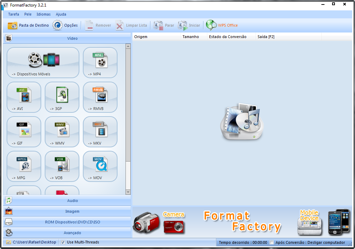Sort list by Origem column header
The width and height of the screenshot is (355, 249).
pyautogui.click(x=156, y=37)
